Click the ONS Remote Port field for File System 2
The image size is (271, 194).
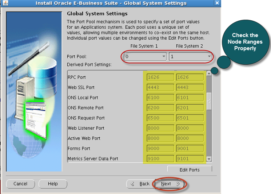point(190,108)
